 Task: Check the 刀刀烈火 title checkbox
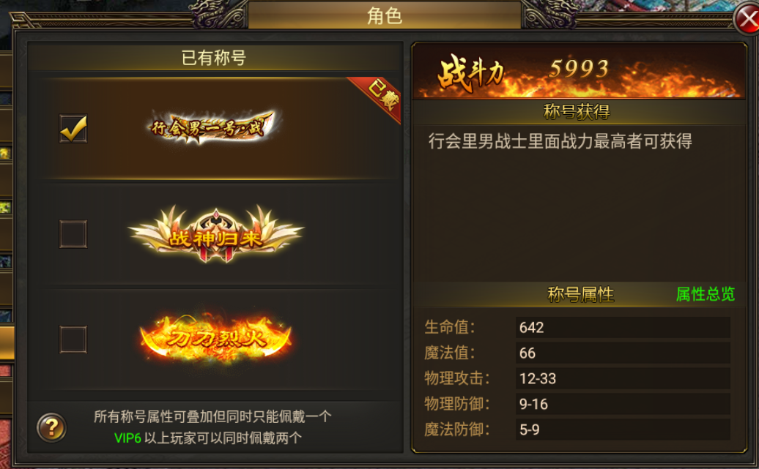click(73, 339)
